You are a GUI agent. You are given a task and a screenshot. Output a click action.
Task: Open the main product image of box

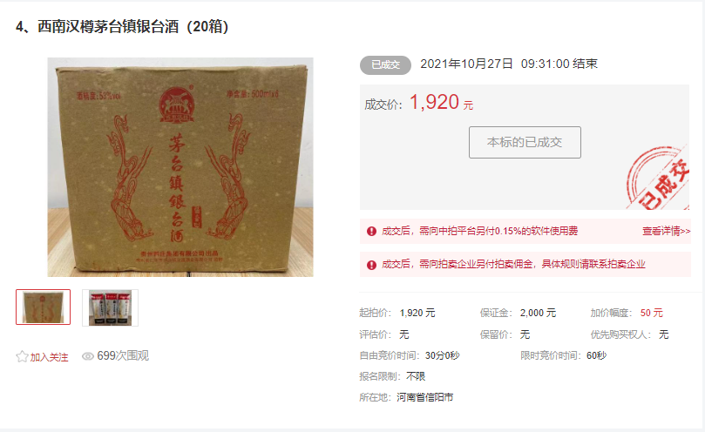point(180,166)
